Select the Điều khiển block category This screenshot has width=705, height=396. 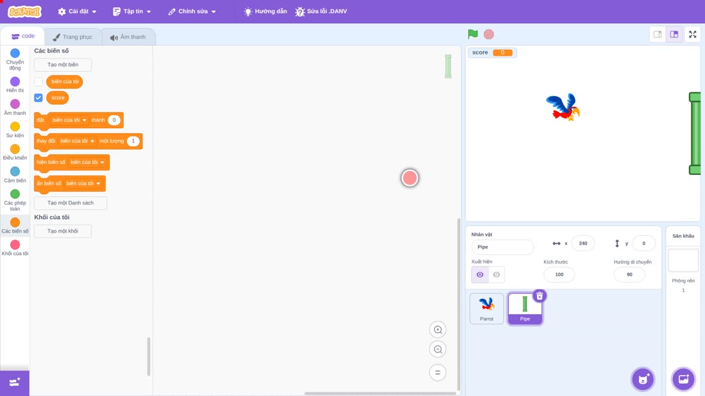pos(15,152)
